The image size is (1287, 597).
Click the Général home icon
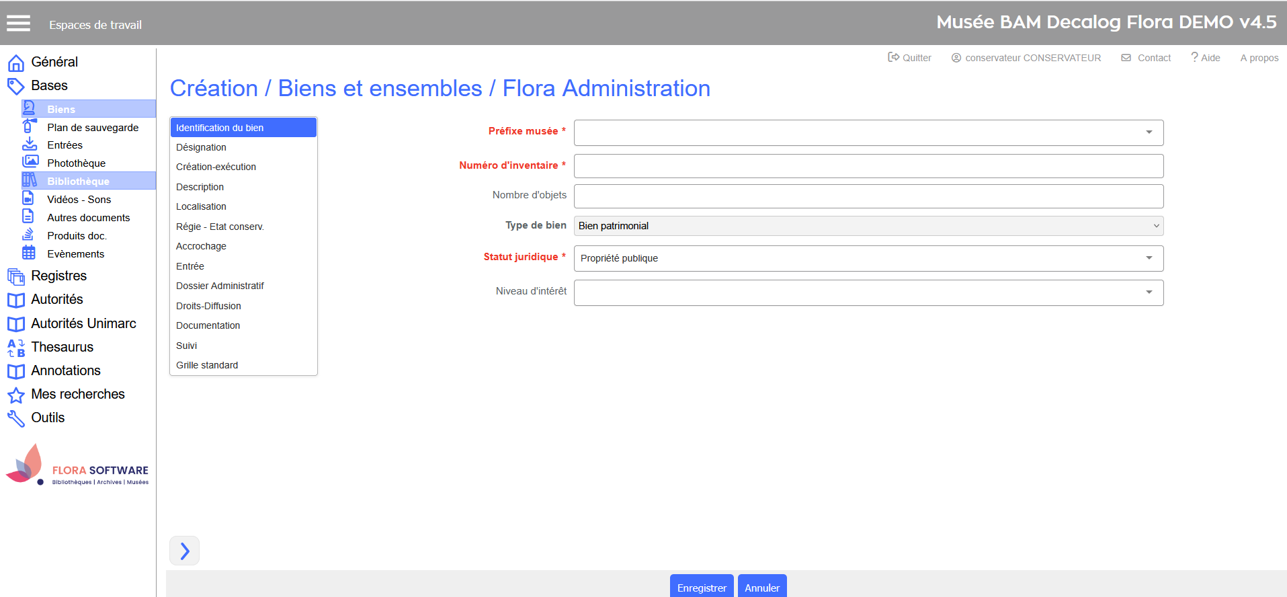(x=16, y=63)
